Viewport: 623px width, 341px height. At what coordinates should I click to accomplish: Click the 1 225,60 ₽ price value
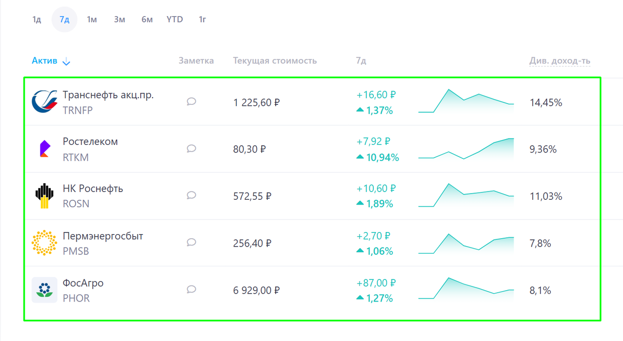(x=256, y=103)
